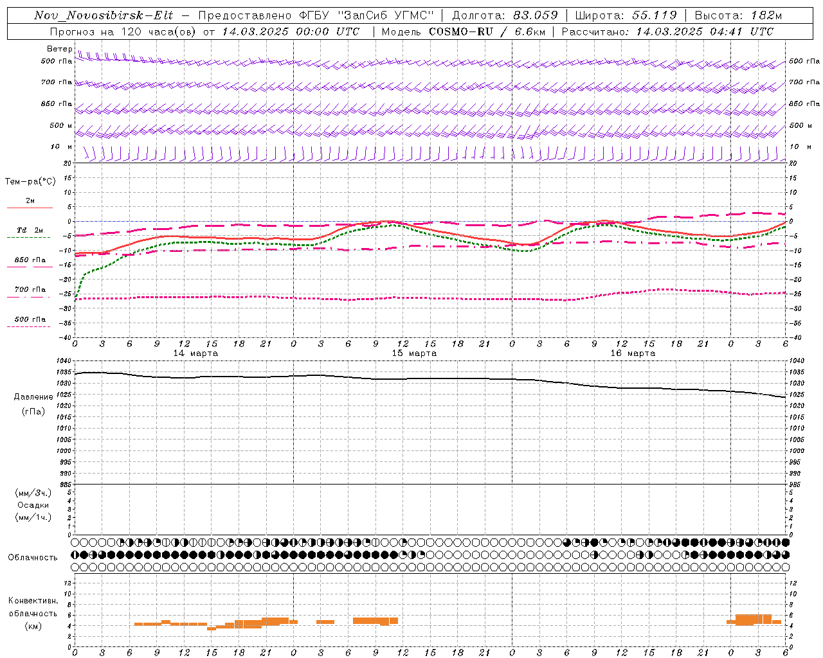Click the (мм/3ч.) precipitation unit label

point(33,493)
